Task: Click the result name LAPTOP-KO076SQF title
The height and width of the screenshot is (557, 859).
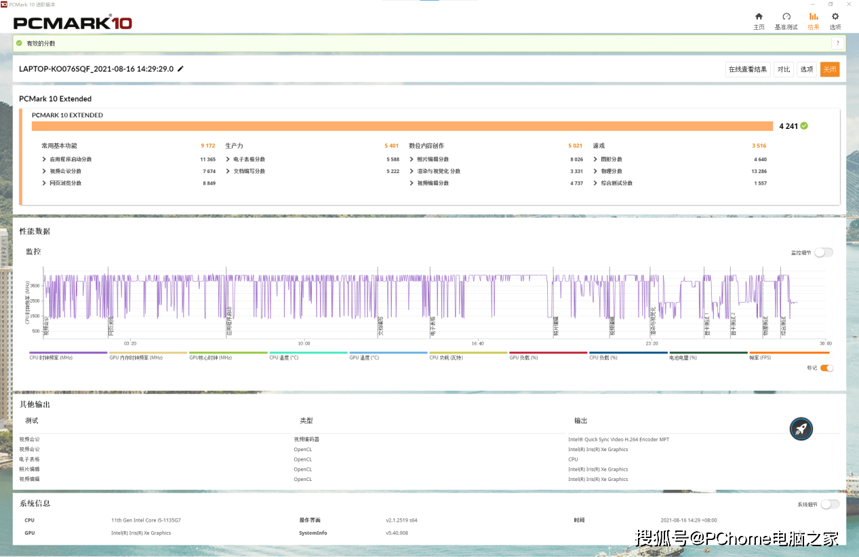Action: pos(96,69)
